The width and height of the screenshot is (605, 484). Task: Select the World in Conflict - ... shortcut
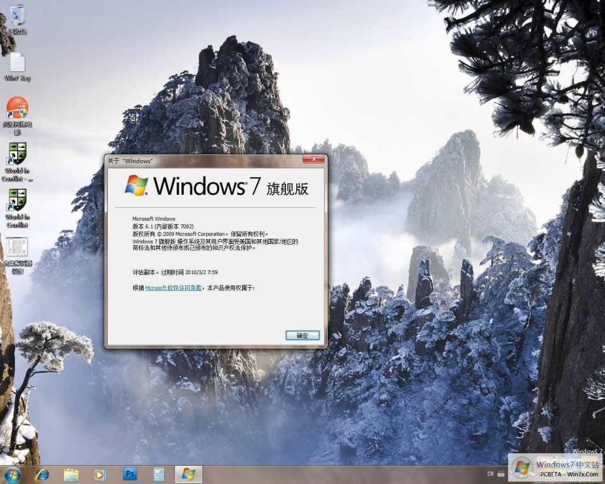point(18,162)
